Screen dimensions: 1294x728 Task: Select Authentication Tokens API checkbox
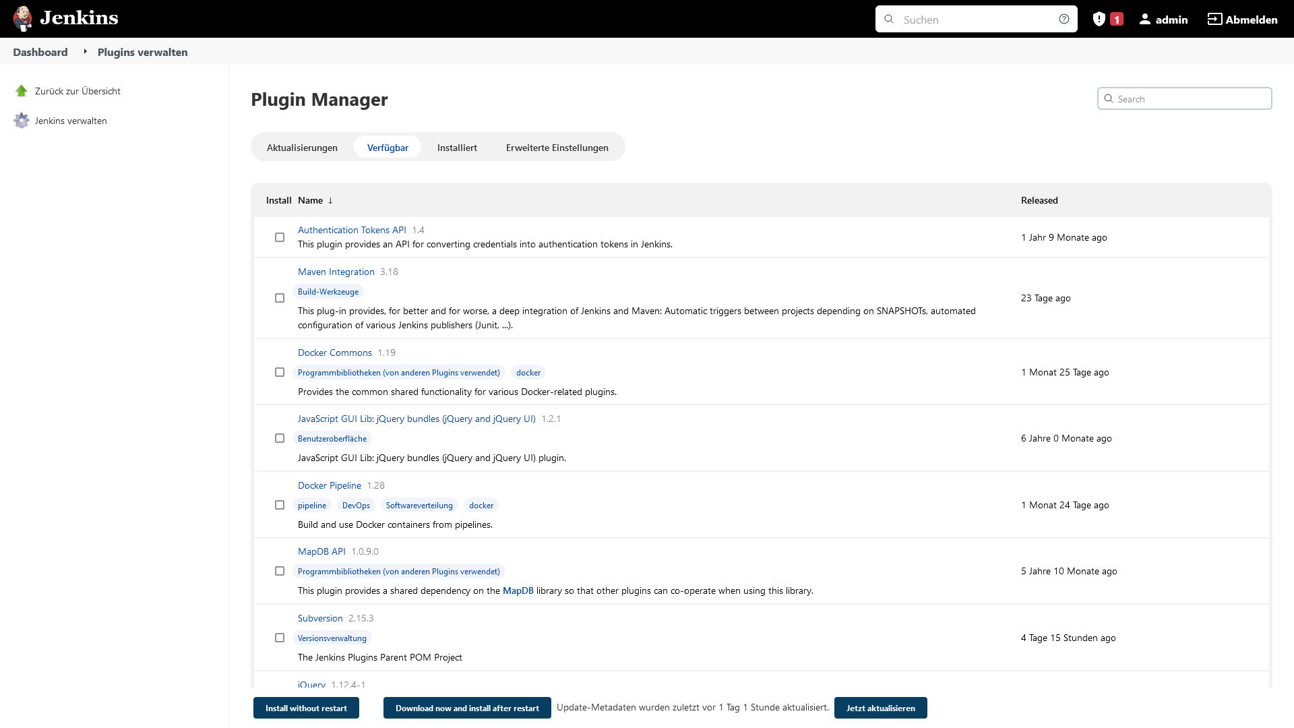280,237
